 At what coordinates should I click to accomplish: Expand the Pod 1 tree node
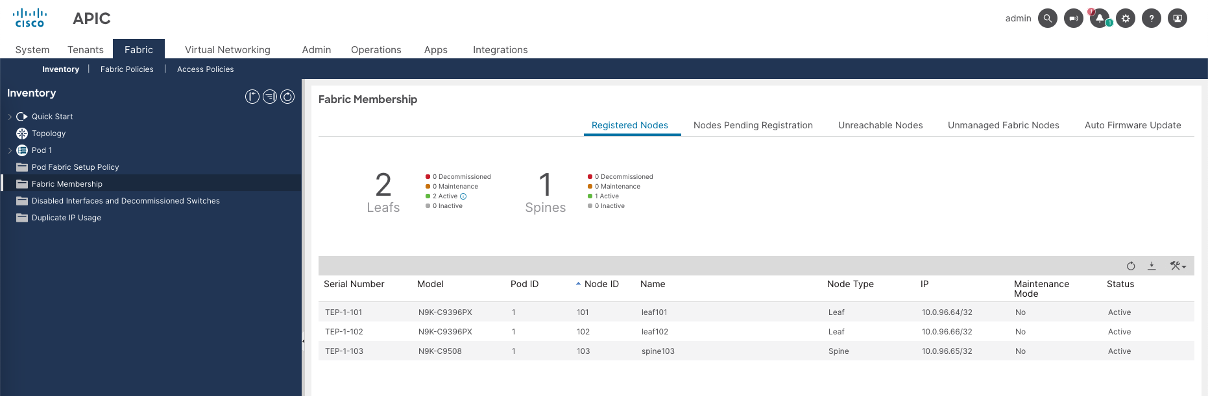tap(10, 150)
